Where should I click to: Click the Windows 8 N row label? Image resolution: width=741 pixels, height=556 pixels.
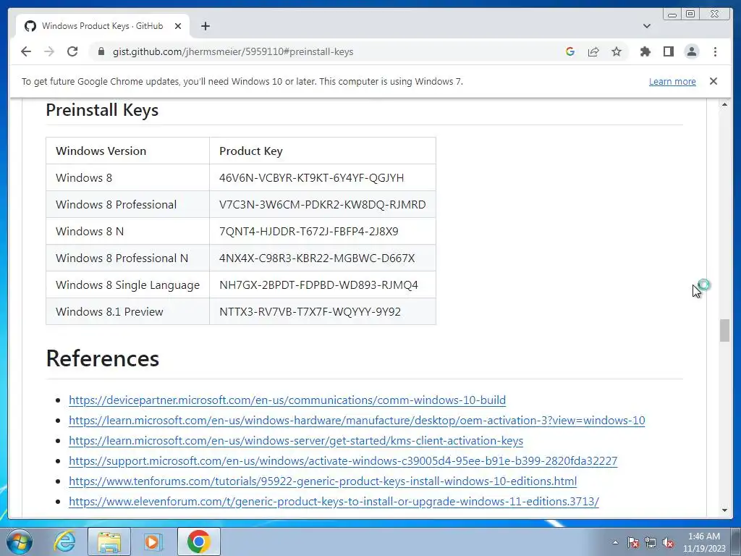click(x=90, y=232)
